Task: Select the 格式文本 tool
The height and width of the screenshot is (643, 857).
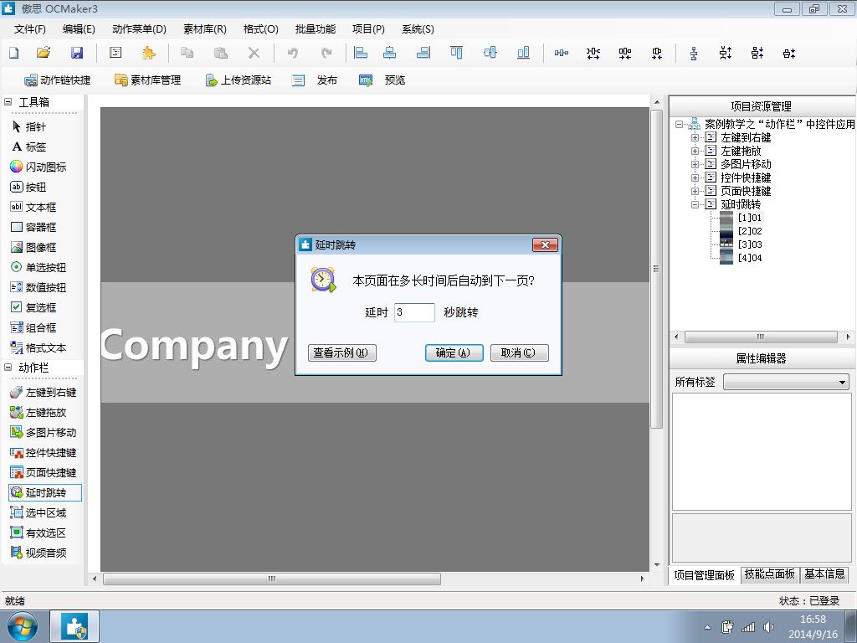Action: [38, 347]
